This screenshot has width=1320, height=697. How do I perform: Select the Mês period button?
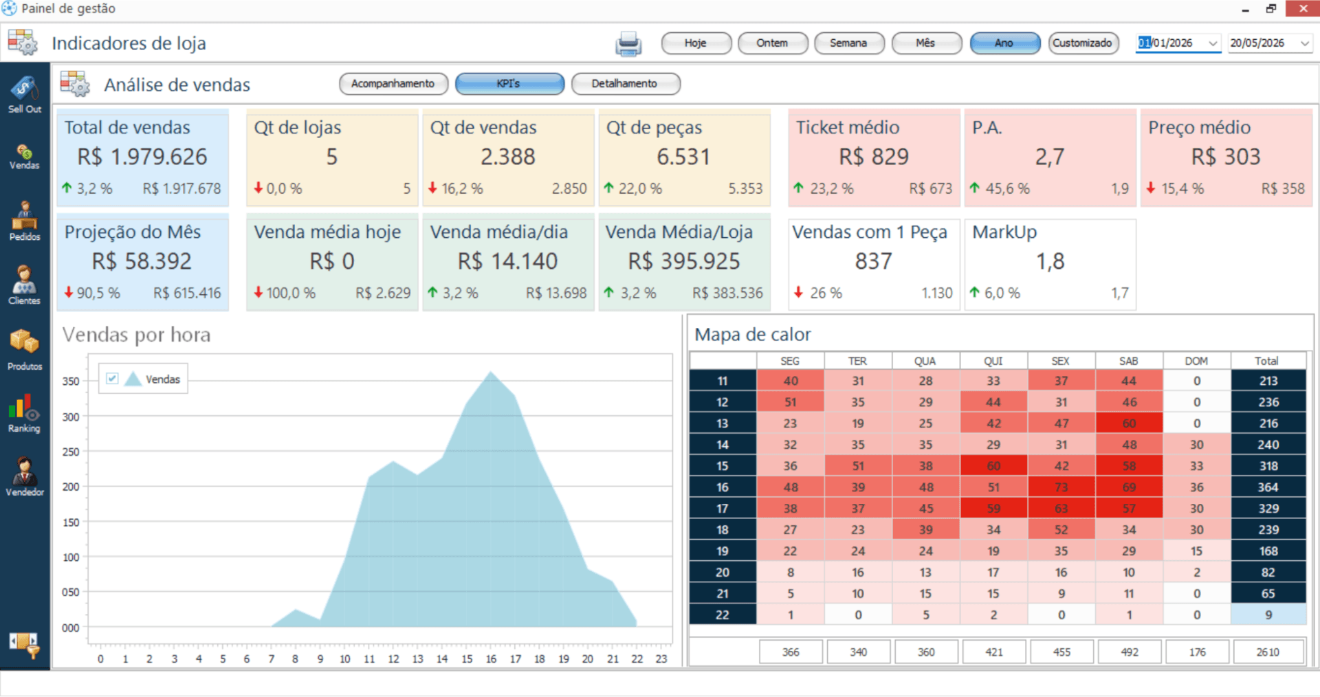926,43
